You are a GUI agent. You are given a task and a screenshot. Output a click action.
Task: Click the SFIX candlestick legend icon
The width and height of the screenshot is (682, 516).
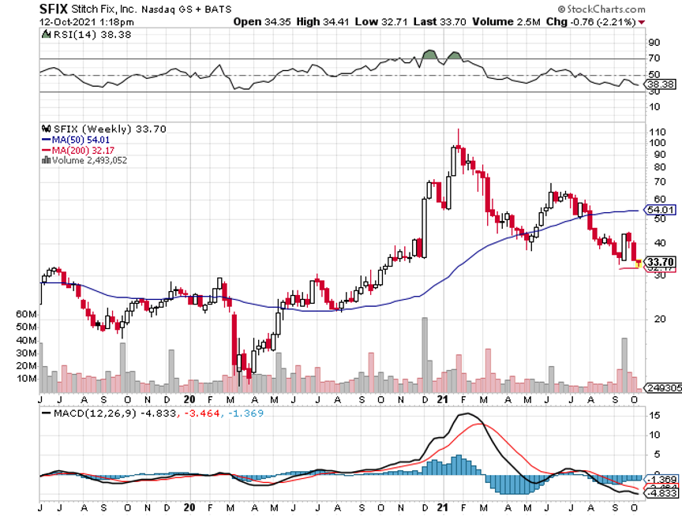[45, 129]
